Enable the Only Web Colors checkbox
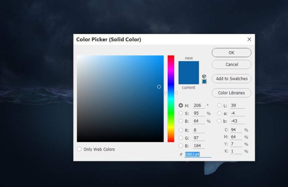 tap(79, 149)
